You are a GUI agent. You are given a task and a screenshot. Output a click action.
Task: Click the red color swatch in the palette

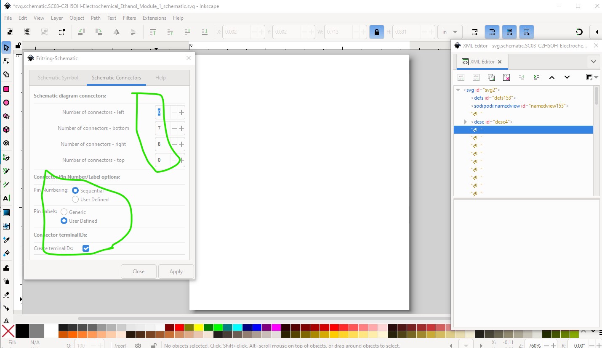[180, 327]
